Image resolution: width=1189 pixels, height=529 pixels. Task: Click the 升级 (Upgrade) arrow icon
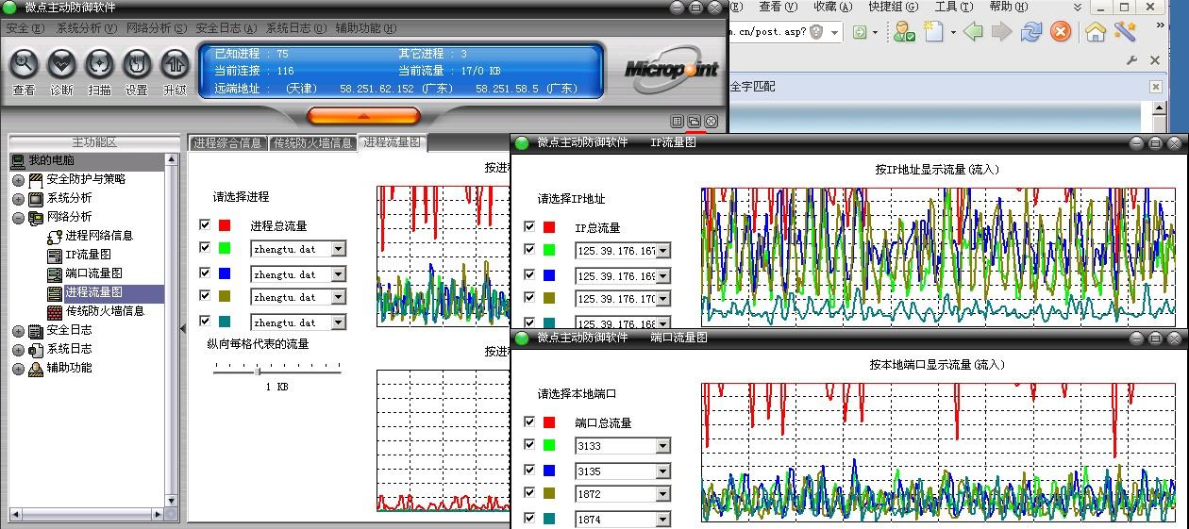175,64
